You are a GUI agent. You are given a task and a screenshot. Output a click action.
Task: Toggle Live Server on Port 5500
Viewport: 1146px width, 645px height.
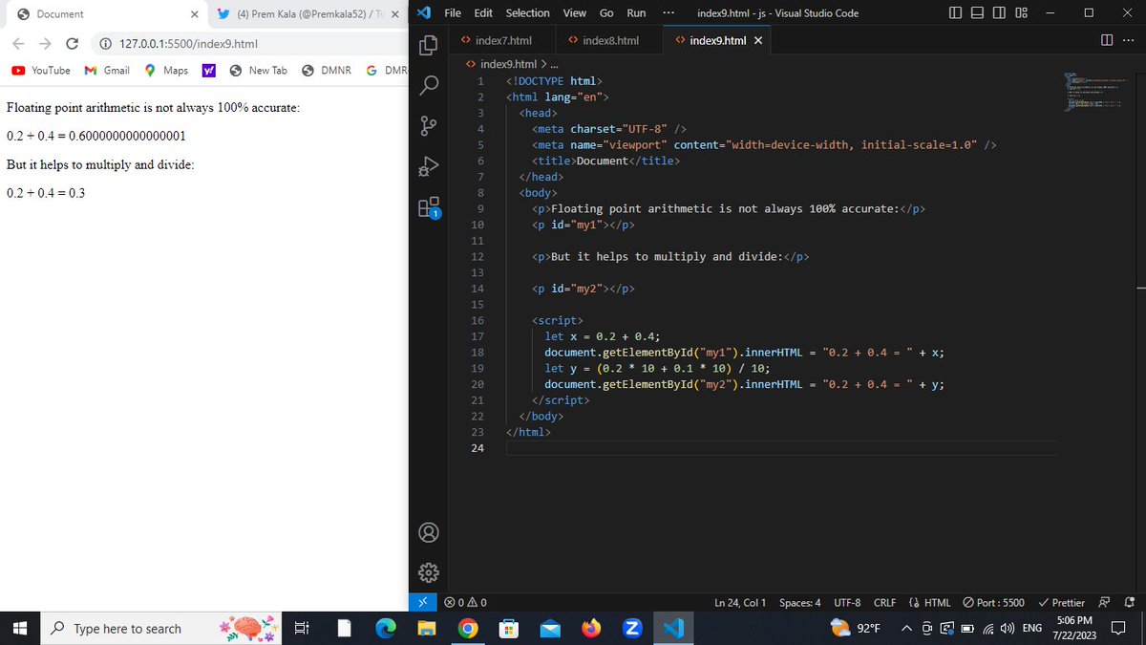click(x=993, y=602)
